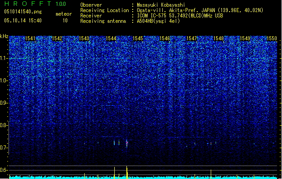
Task: Select the antenna value A504HB(yagi 4el)
Action: click(x=158, y=21)
